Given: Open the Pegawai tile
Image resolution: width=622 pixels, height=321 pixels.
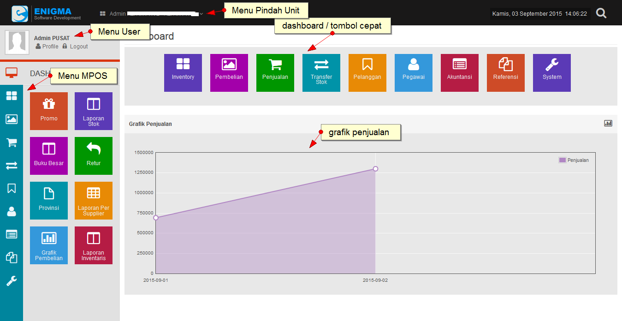Looking at the screenshot, I should pos(414,73).
